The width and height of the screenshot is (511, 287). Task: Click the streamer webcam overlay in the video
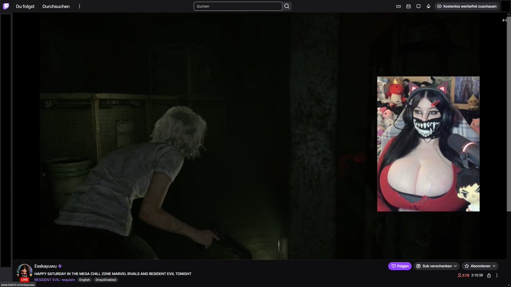(428, 144)
